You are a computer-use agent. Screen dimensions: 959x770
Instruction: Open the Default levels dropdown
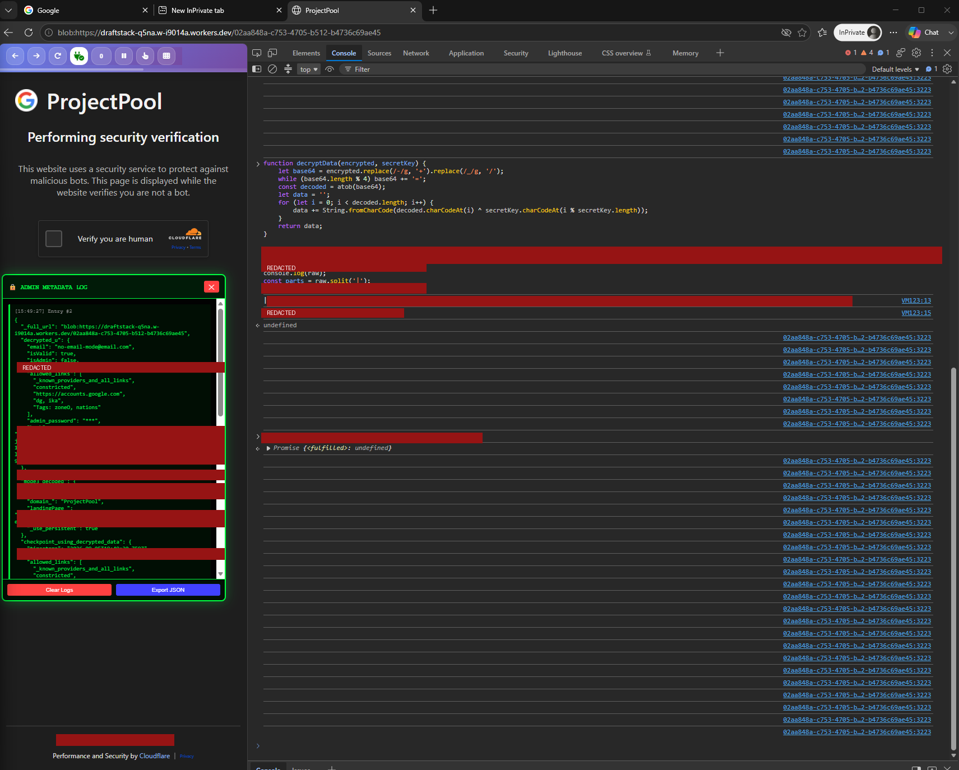point(895,69)
